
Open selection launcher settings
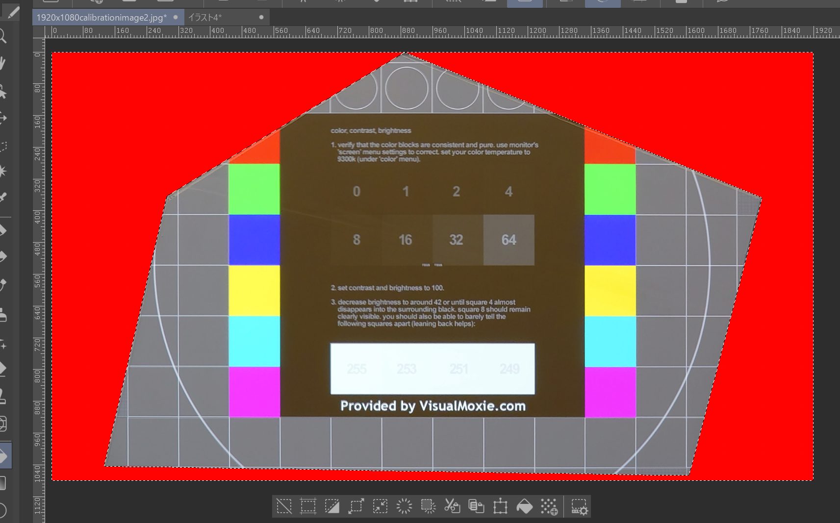point(579,507)
